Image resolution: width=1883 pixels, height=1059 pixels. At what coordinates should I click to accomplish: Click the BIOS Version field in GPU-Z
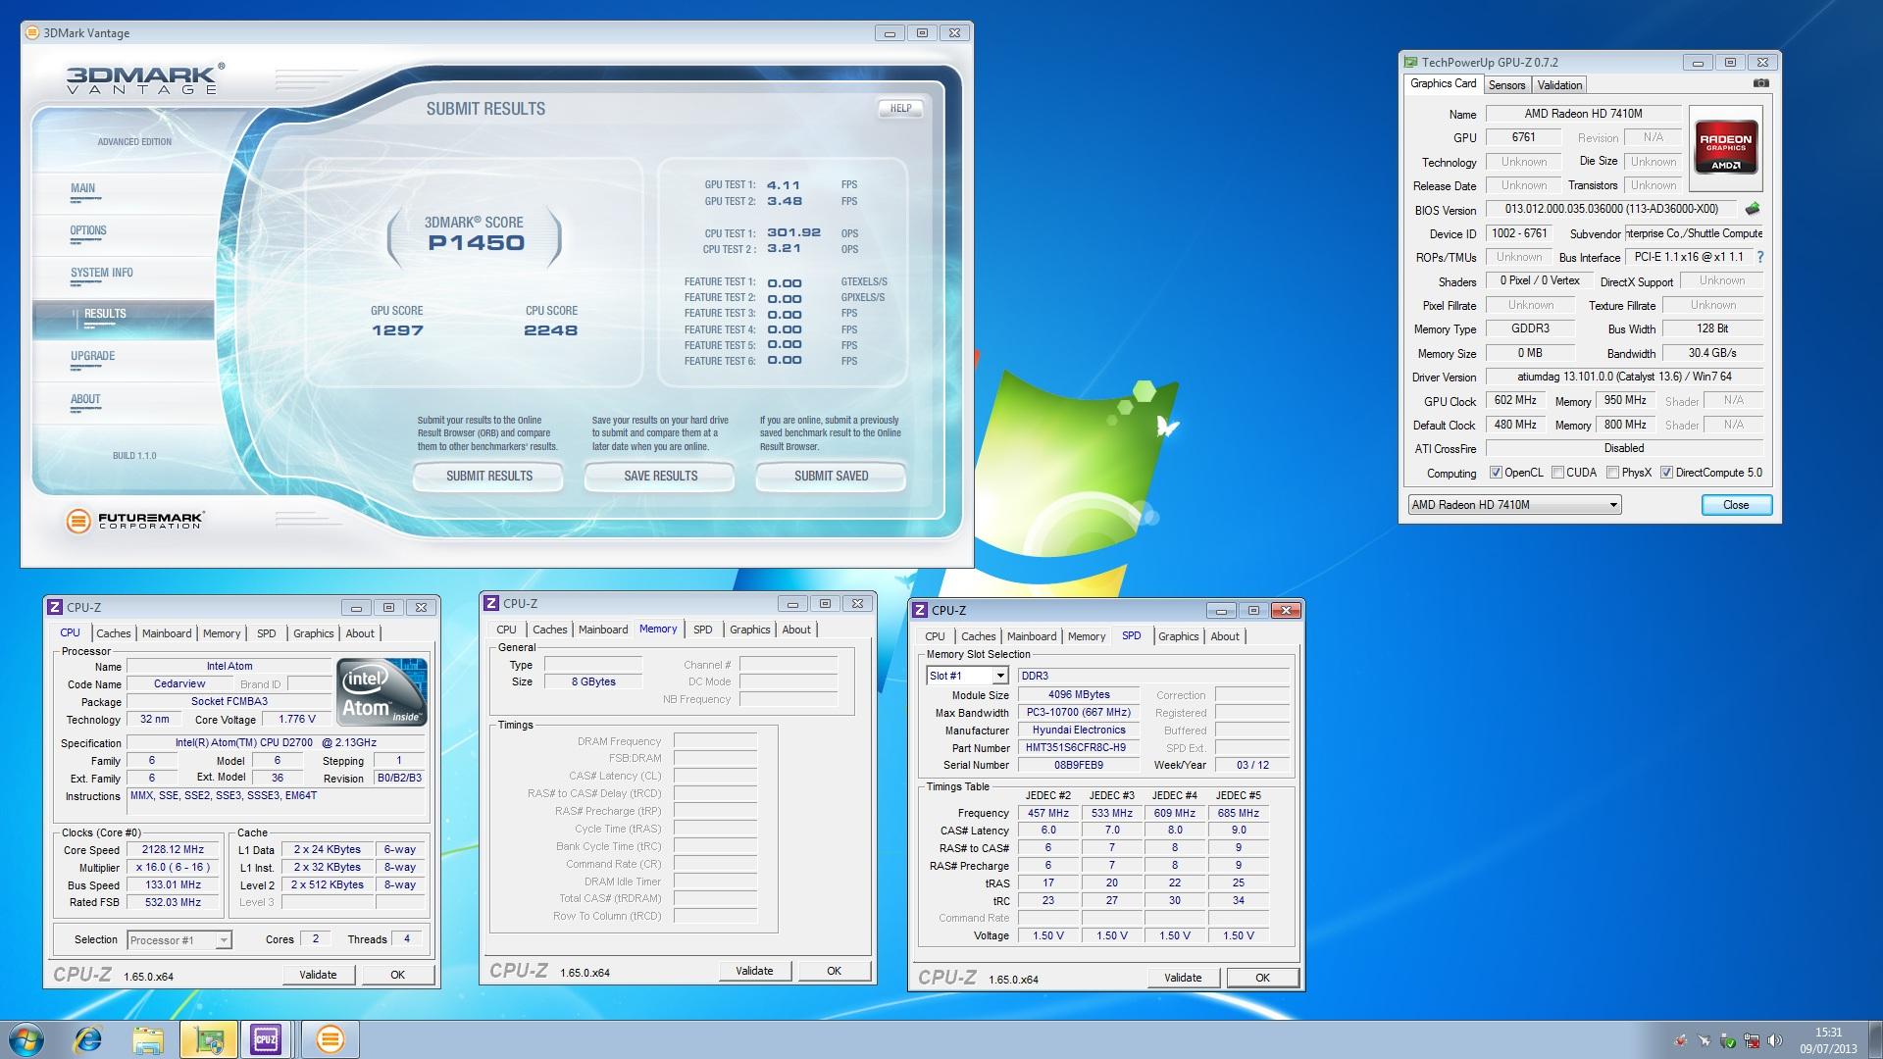[1611, 209]
